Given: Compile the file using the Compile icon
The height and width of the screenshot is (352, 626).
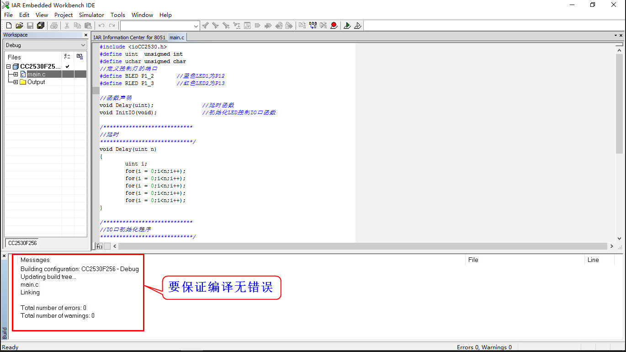Looking at the screenshot, I should pos(302,26).
